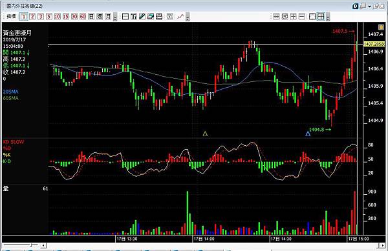Viewport: 388px width, 251px height.
Task: Select the 3-minute chart period
Action: (x=41, y=17)
